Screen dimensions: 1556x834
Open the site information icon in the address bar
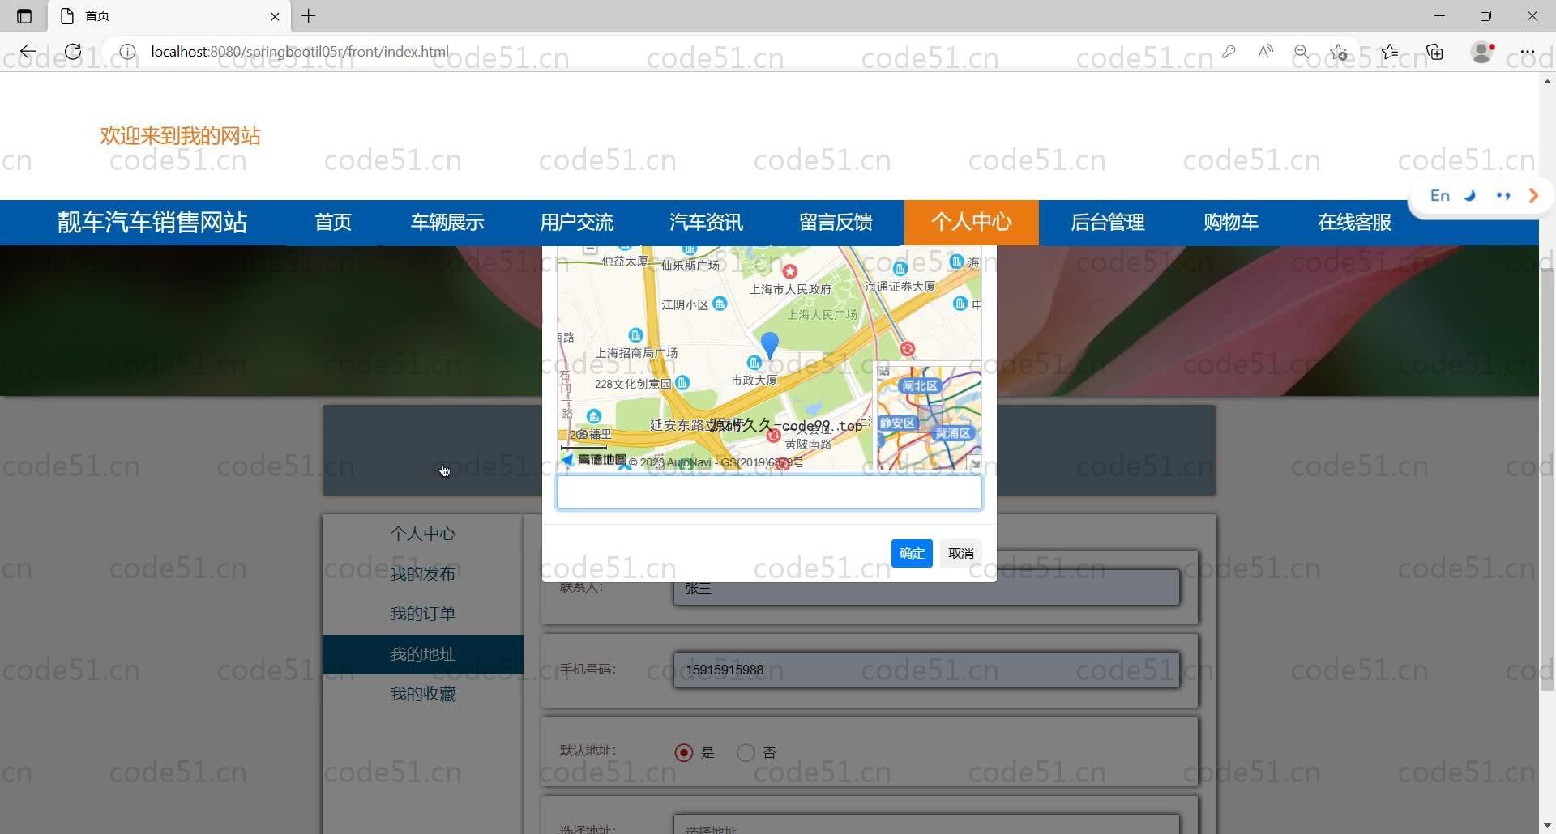coord(127,52)
